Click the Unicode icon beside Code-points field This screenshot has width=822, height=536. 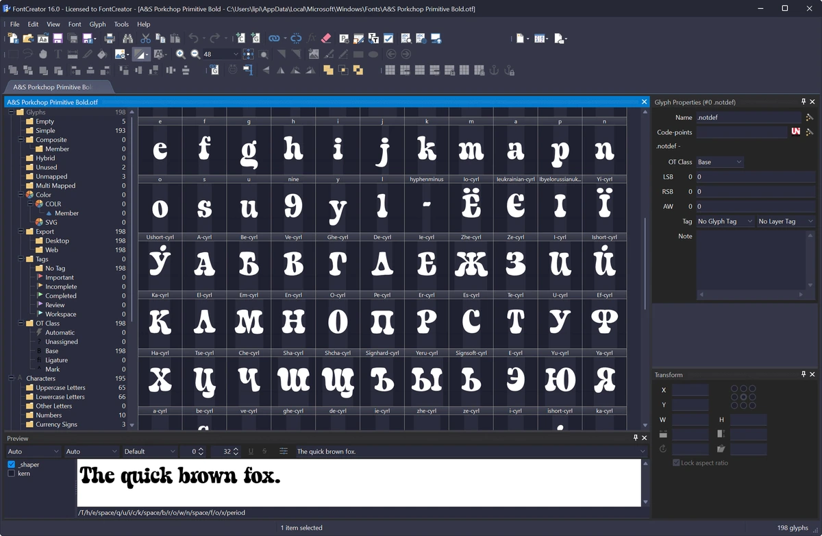tap(796, 132)
